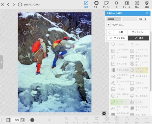Set zoom to 1:1
This screenshot has height=124, width=152.
pos(22,120)
